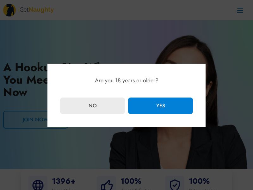Decline age prompt with NO button
The image size is (253, 190).
pyautogui.click(x=92, y=106)
